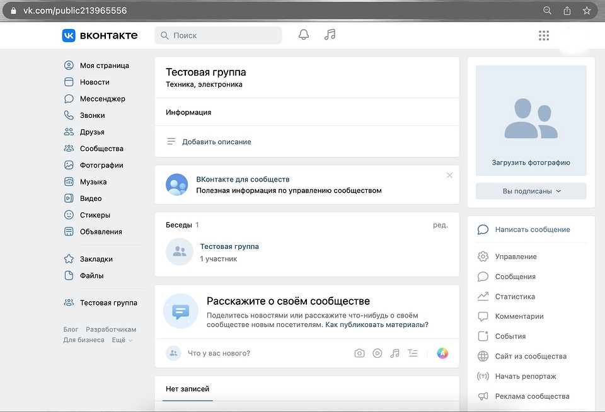Attach a photo via camera icon

359,353
